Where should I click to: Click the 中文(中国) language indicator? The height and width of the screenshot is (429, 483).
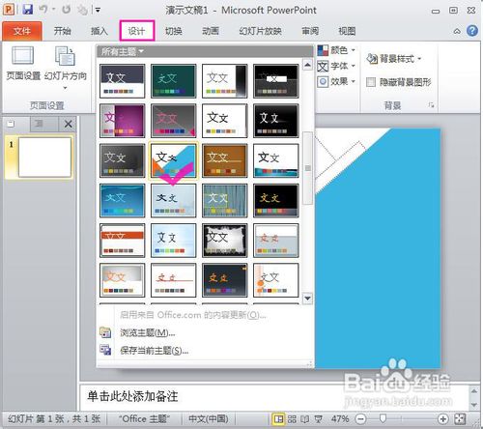pos(209,419)
